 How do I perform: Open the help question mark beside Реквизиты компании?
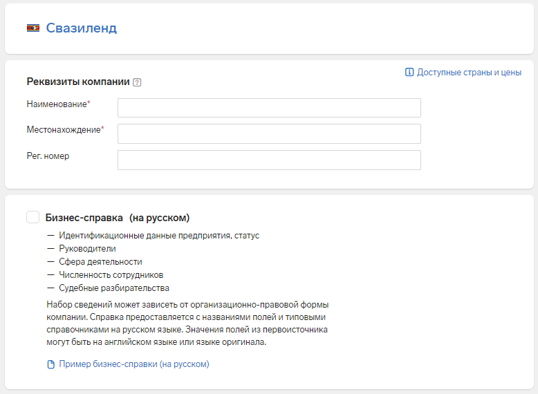point(137,82)
